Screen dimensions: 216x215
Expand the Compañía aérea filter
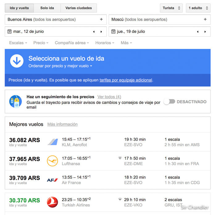pyautogui.click(x=72, y=43)
